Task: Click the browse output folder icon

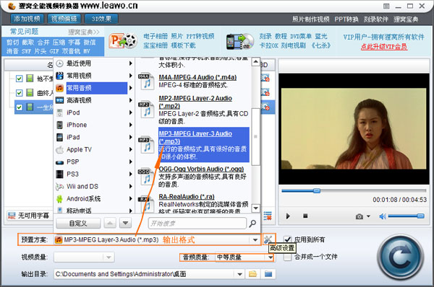Action: point(252,274)
